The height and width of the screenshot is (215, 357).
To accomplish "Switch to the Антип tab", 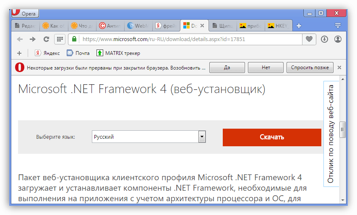I will 110,26.
